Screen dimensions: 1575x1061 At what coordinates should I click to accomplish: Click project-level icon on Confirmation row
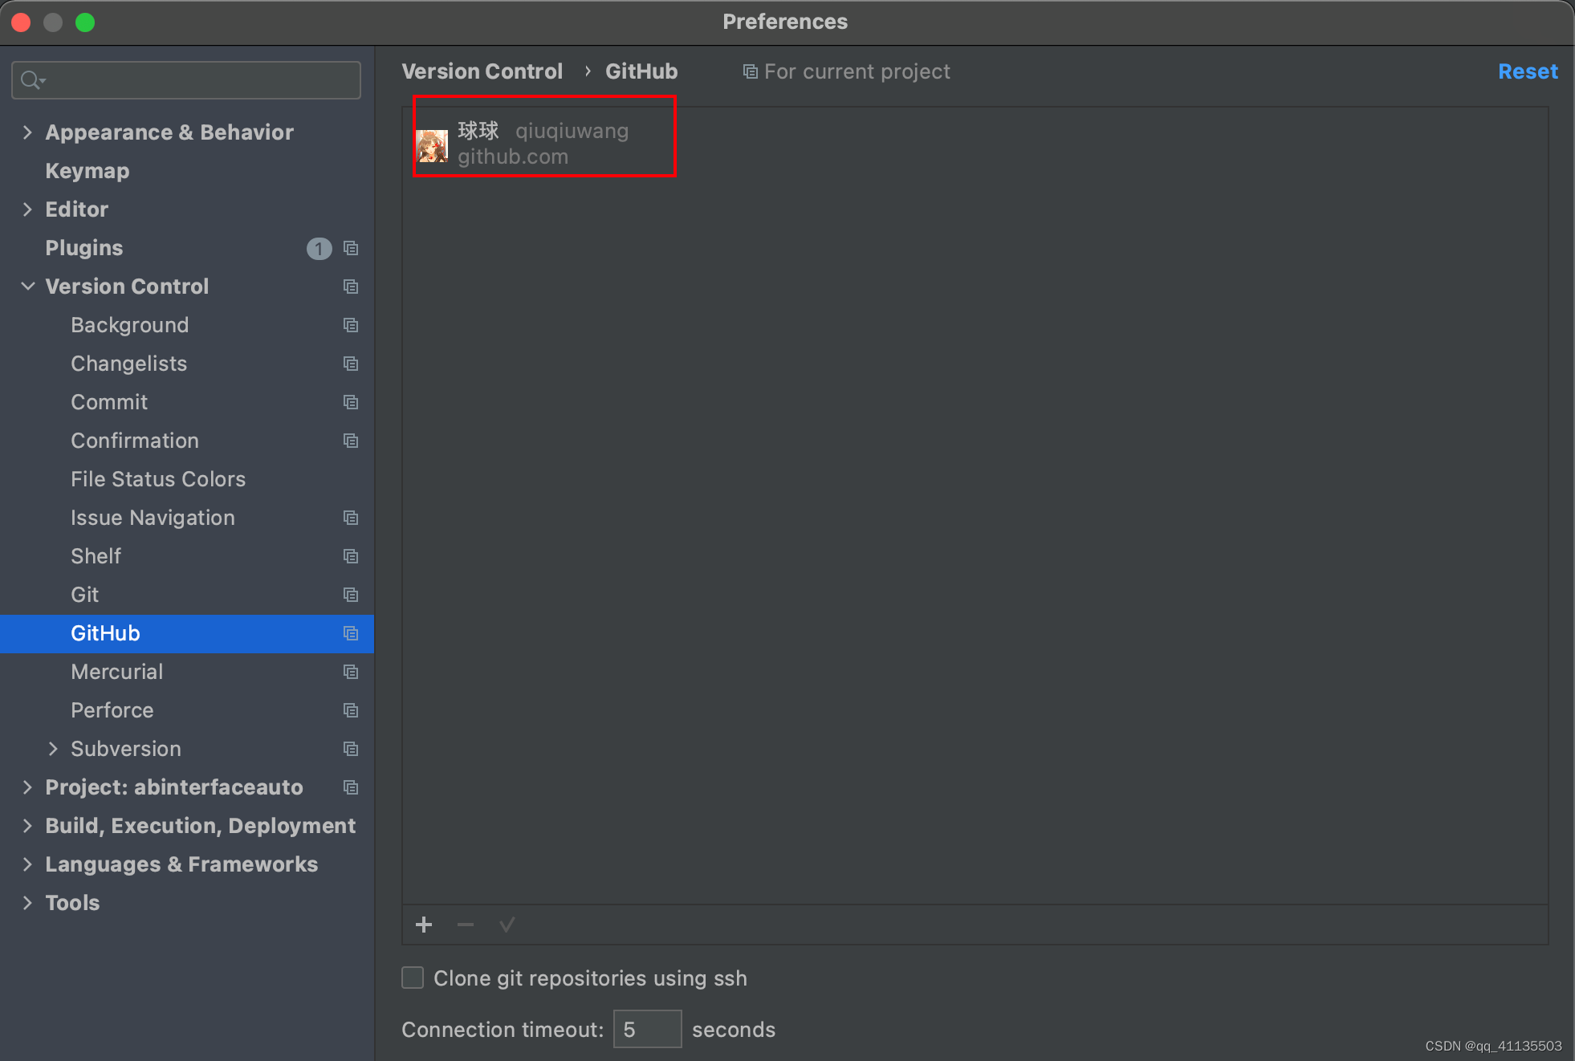pyautogui.click(x=351, y=441)
